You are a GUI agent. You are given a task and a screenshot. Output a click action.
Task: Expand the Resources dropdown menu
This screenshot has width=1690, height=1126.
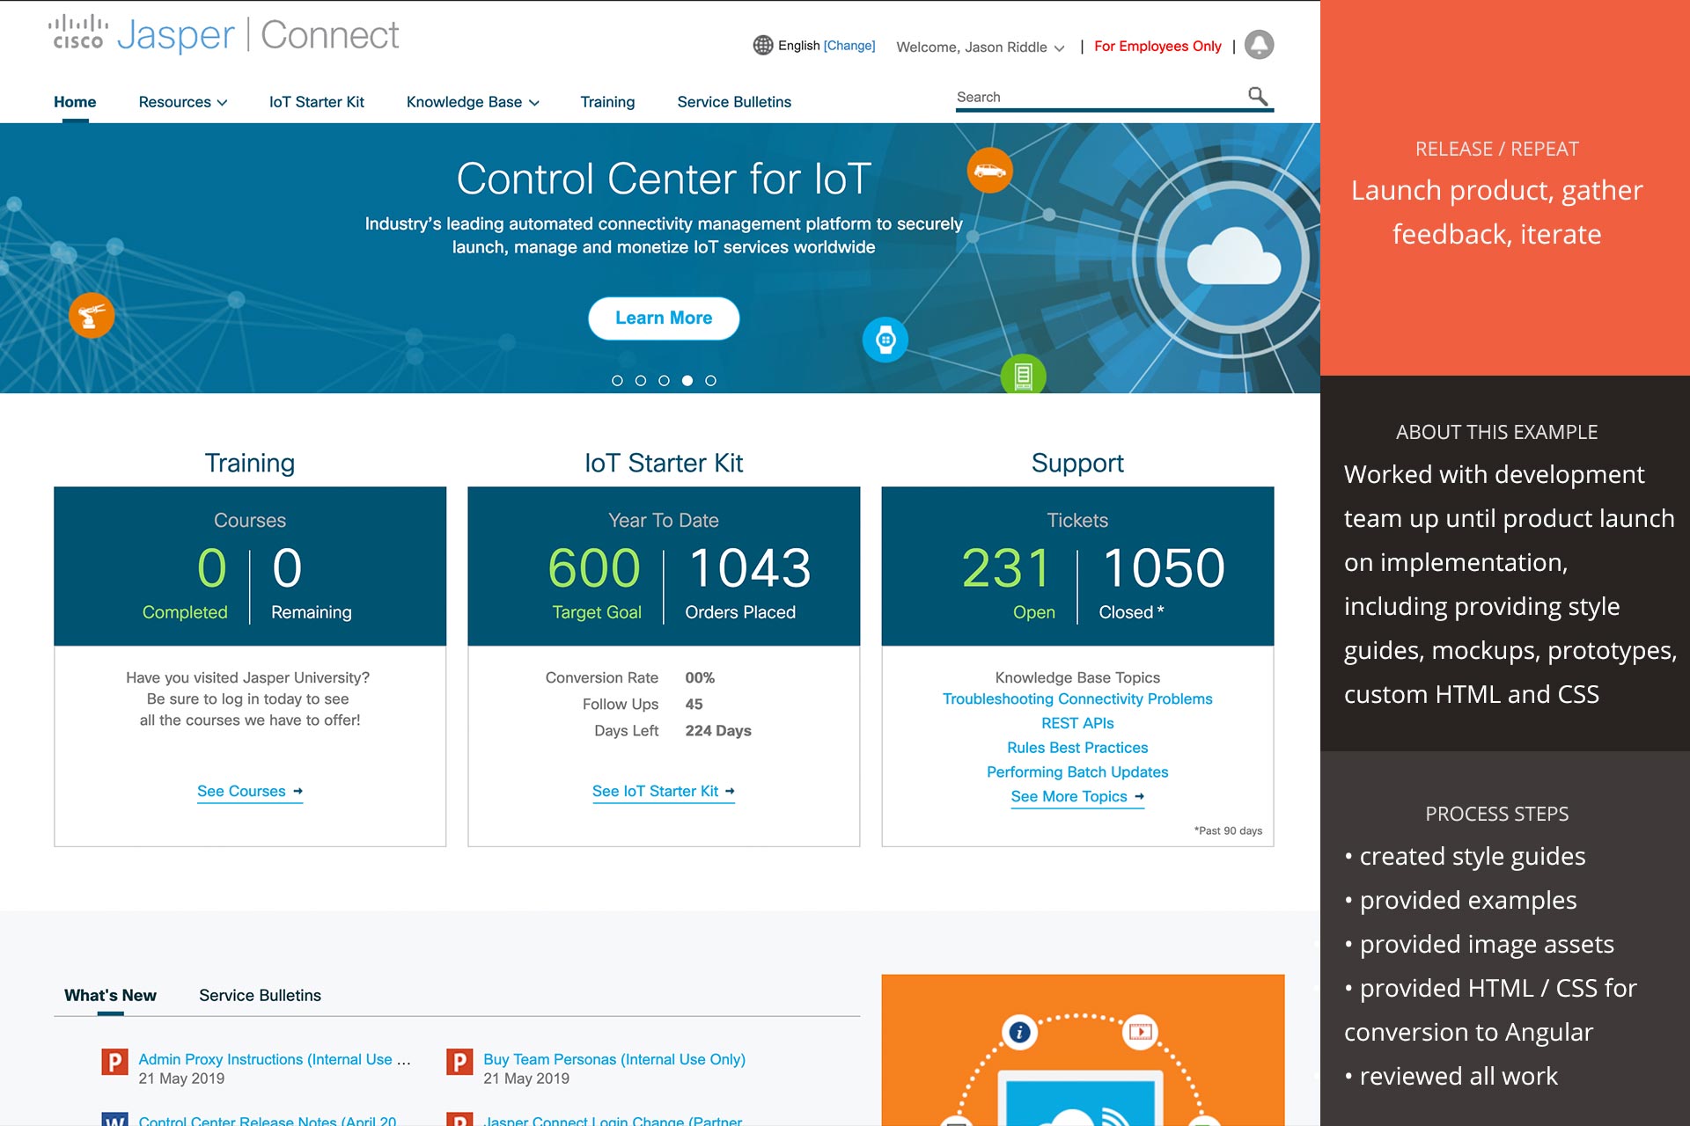pos(183,102)
